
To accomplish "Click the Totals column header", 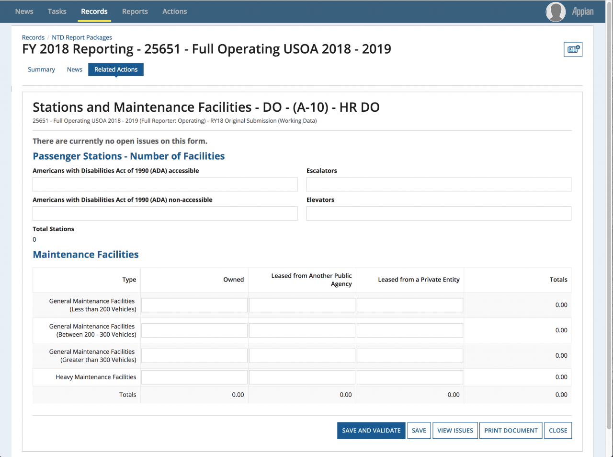I will coord(558,280).
